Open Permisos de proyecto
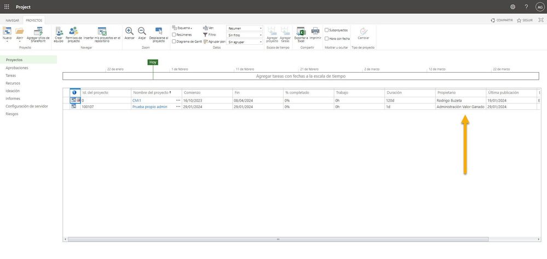This screenshot has height=259, width=547. coord(73,34)
